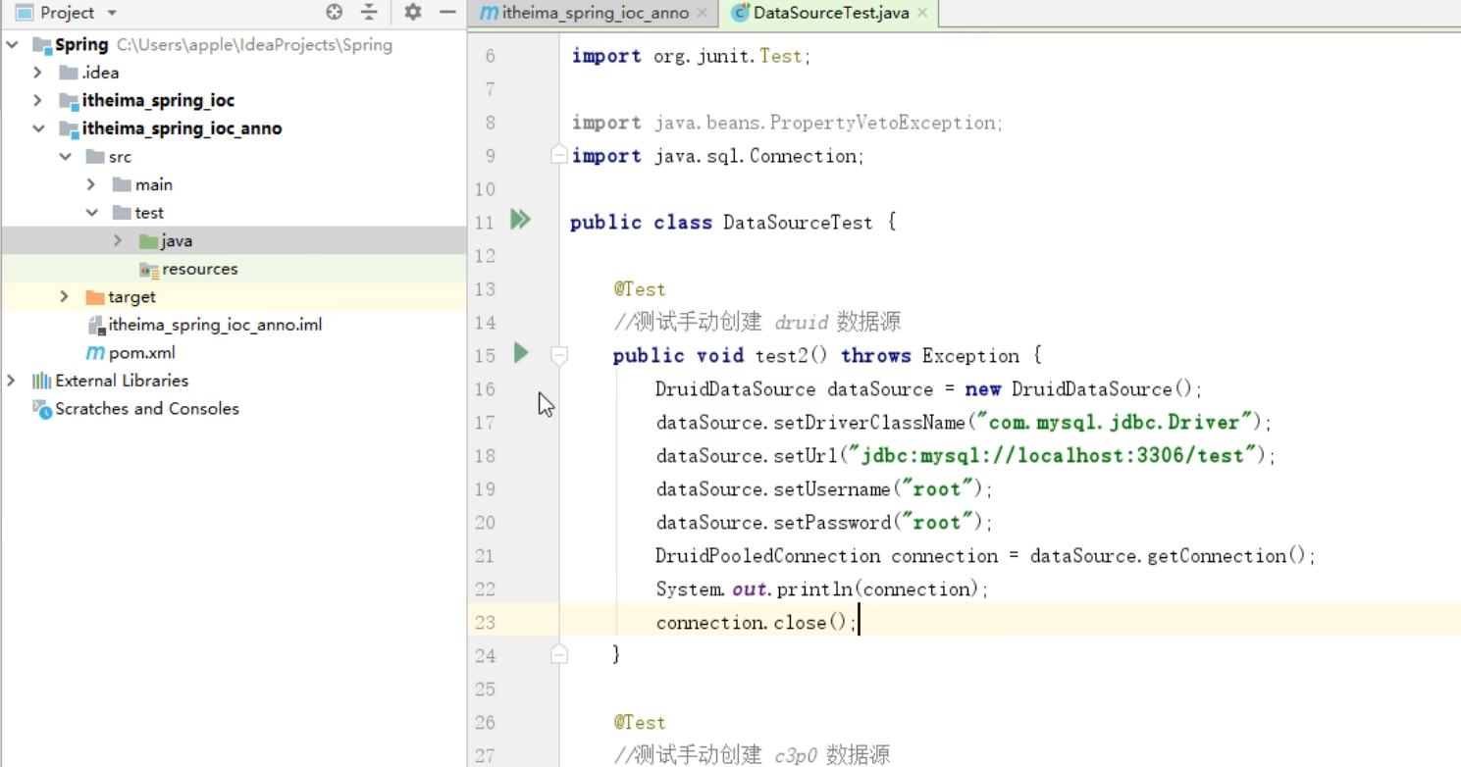Click the locate-opened-file crosshair icon

point(334,13)
